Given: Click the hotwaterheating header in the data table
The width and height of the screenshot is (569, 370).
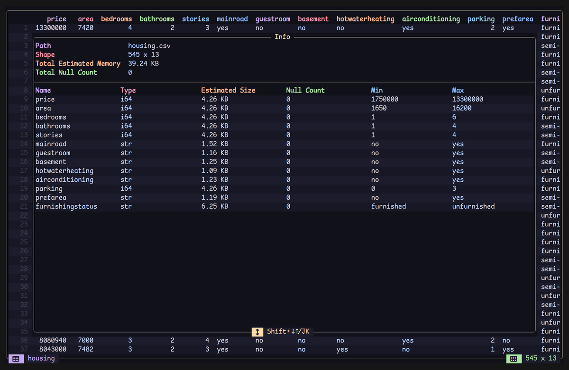Looking at the screenshot, I should (x=365, y=19).
